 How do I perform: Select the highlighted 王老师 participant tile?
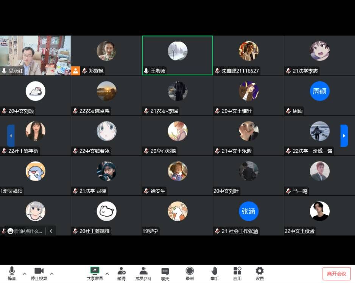pos(177,55)
